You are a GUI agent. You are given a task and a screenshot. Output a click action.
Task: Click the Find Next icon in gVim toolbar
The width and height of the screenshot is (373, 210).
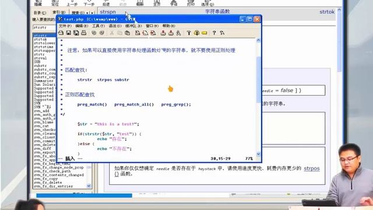point(145,33)
